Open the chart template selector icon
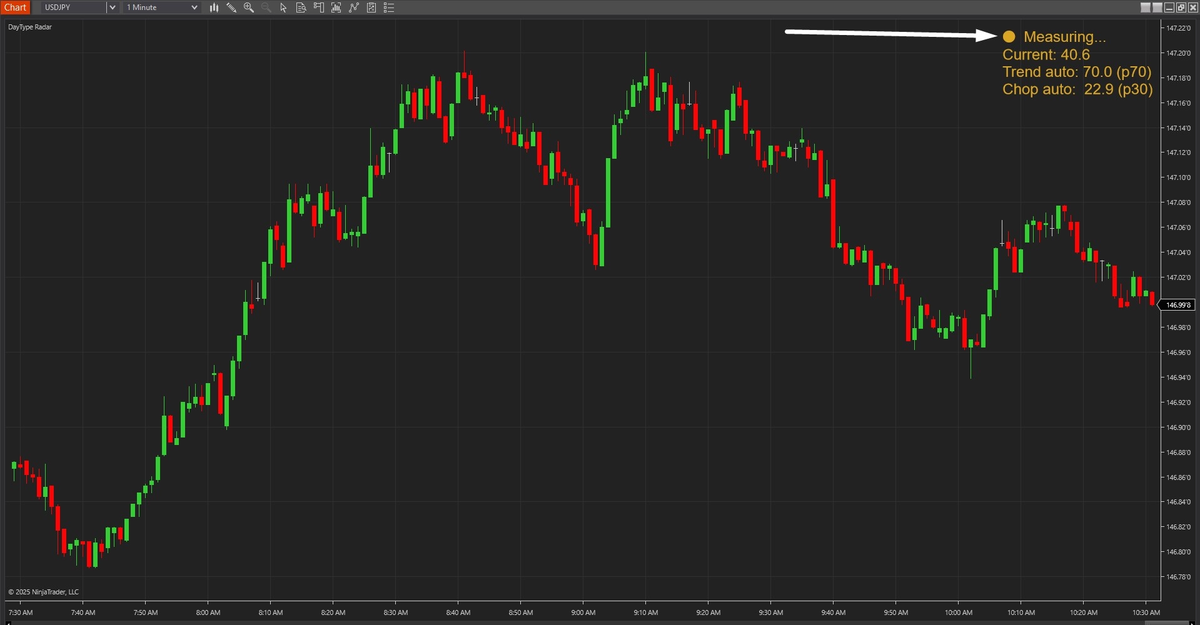This screenshot has width=1200, height=625. pyautogui.click(x=371, y=7)
